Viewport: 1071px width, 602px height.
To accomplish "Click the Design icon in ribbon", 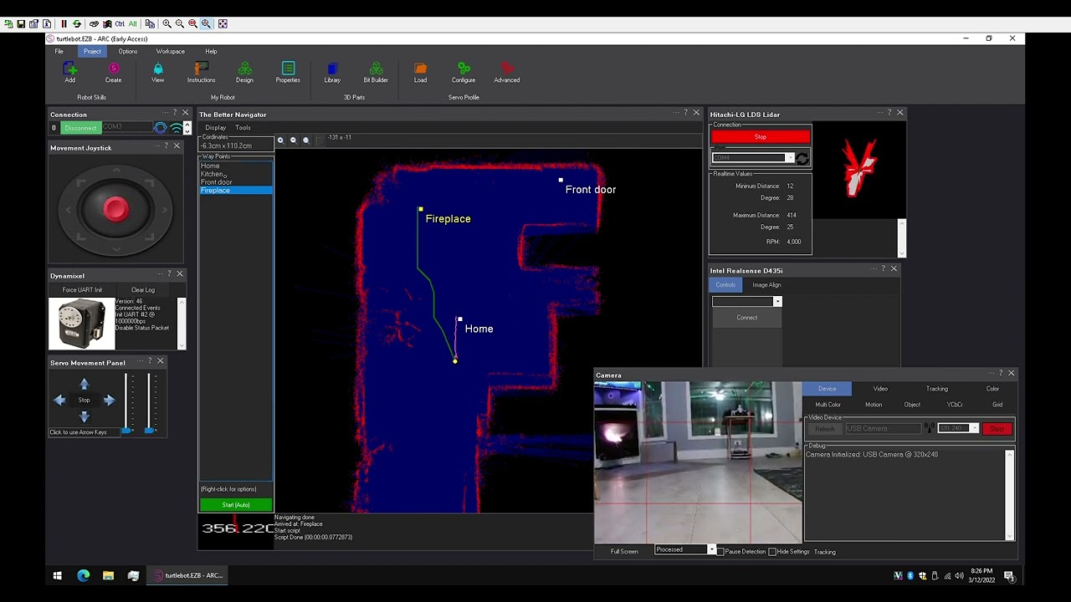I will coord(244,69).
